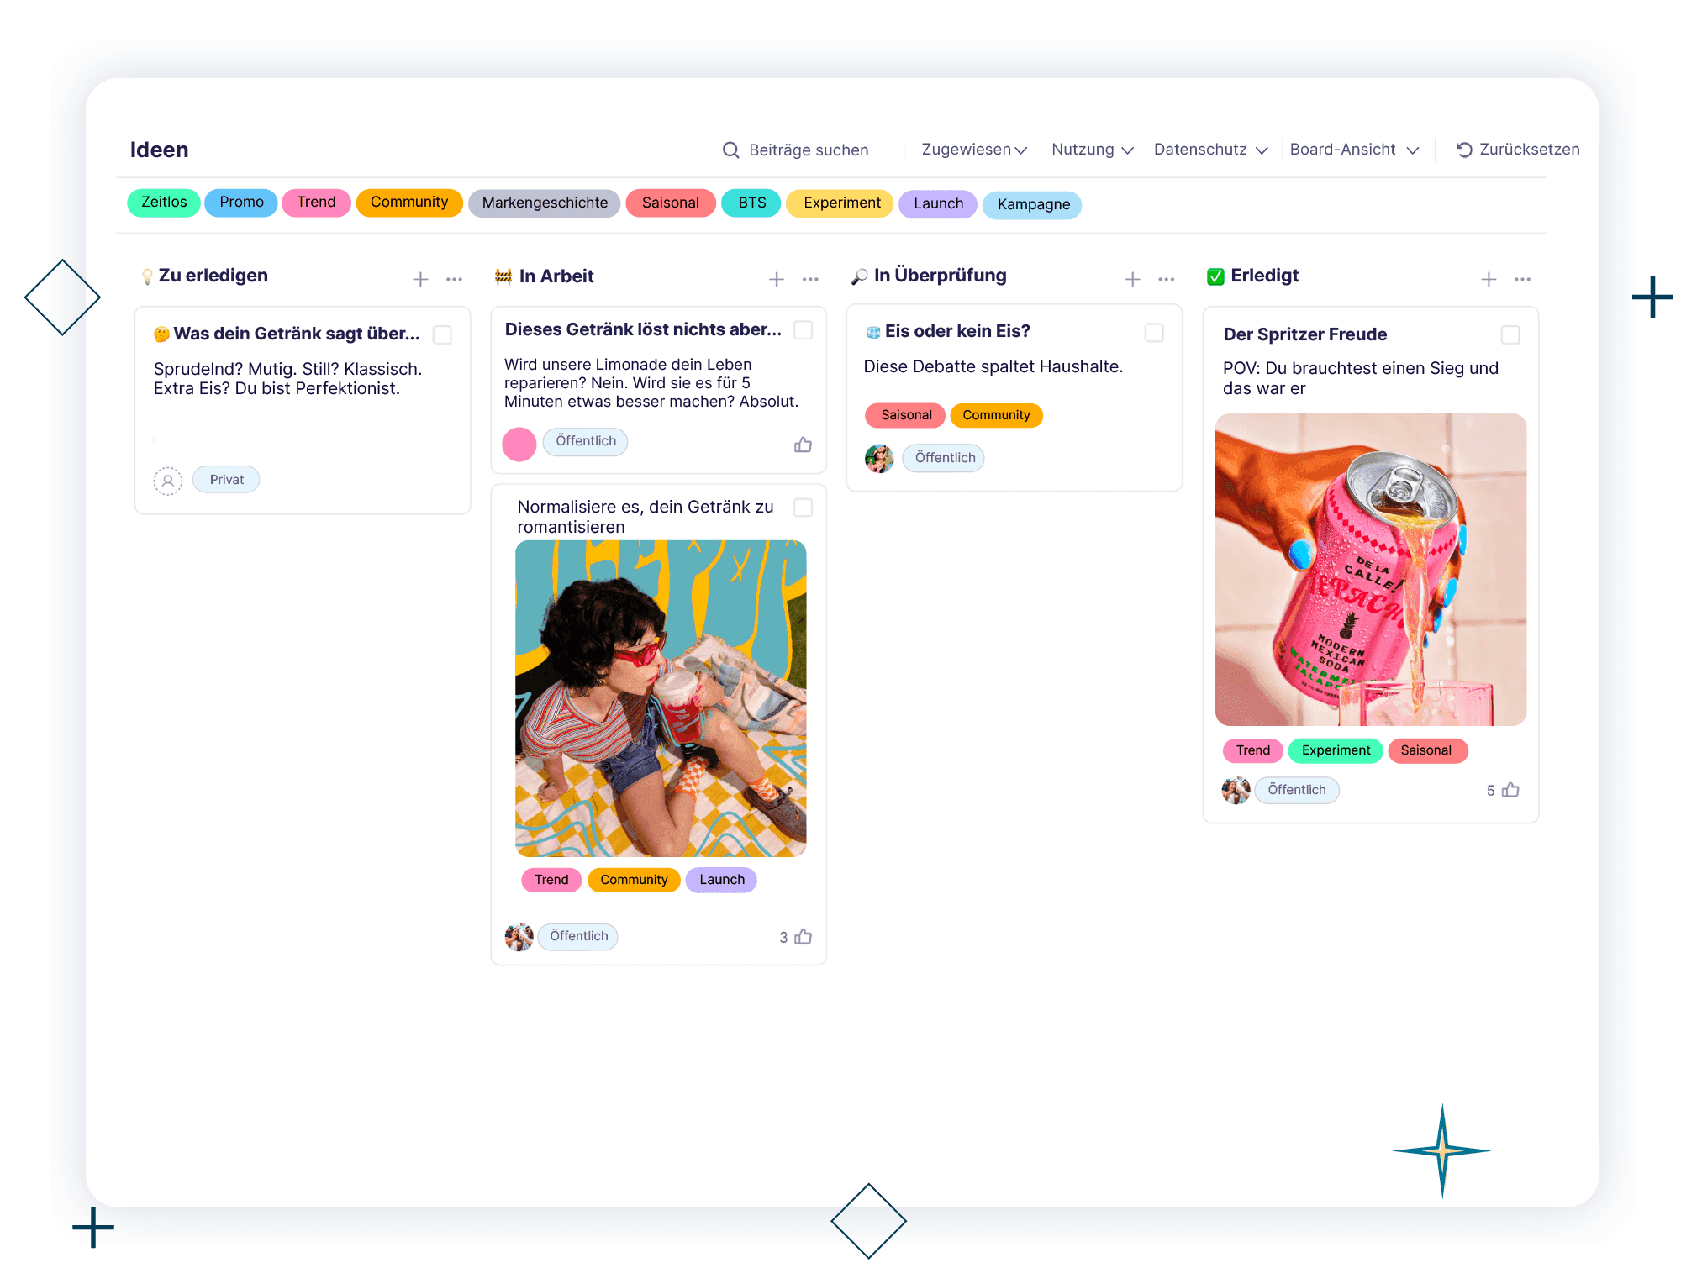The width and height of the screenshot is (1681, 1268).
Task: Check the 'Was dein Getränk sagt über' card checkbox
Action: [442, 334]
